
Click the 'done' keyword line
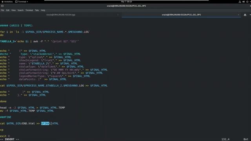pyautogui.click(x=3, y=101)
